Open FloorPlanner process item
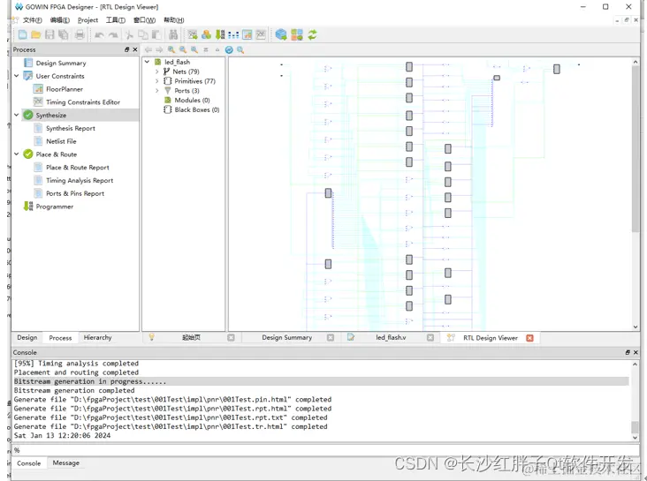The width and height of the screenshot is (647, 481). (x=65, y=89)
